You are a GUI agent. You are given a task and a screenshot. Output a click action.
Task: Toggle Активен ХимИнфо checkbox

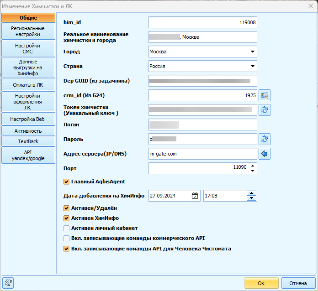(x=67, y=218)
